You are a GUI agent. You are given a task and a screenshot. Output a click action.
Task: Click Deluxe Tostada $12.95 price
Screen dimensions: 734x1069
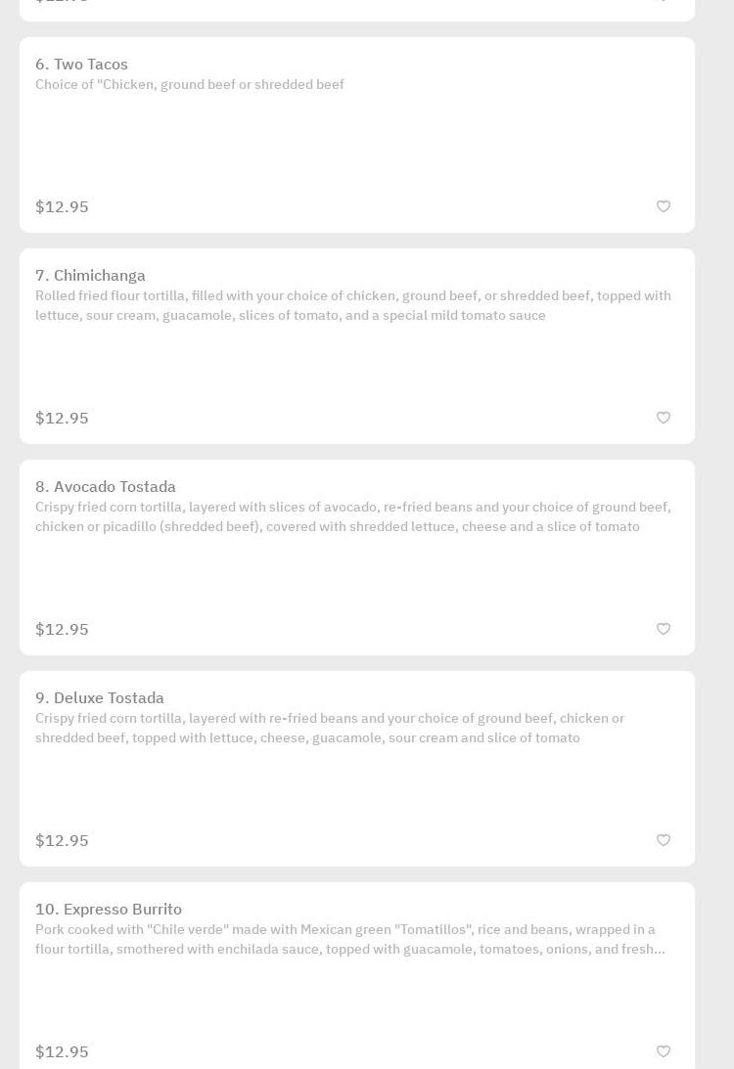click(x=62, y=841)
